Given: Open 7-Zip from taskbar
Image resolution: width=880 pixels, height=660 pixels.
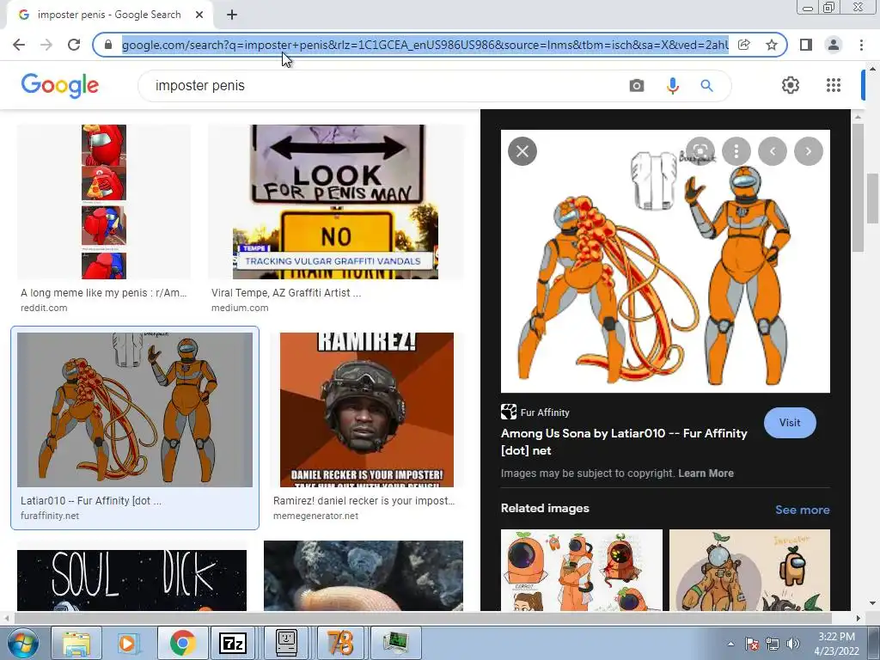Looking at the screenshot, I should (233, 643).
